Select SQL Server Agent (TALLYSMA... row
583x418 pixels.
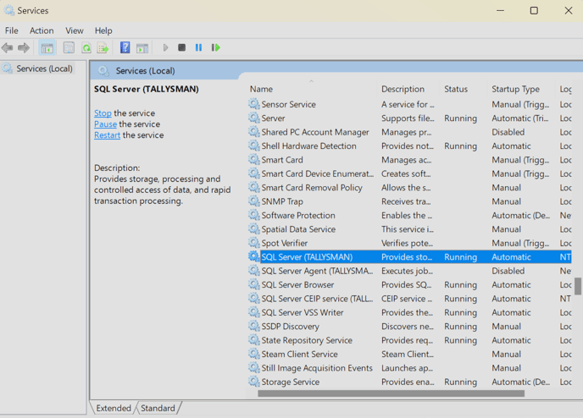point(409,271)
